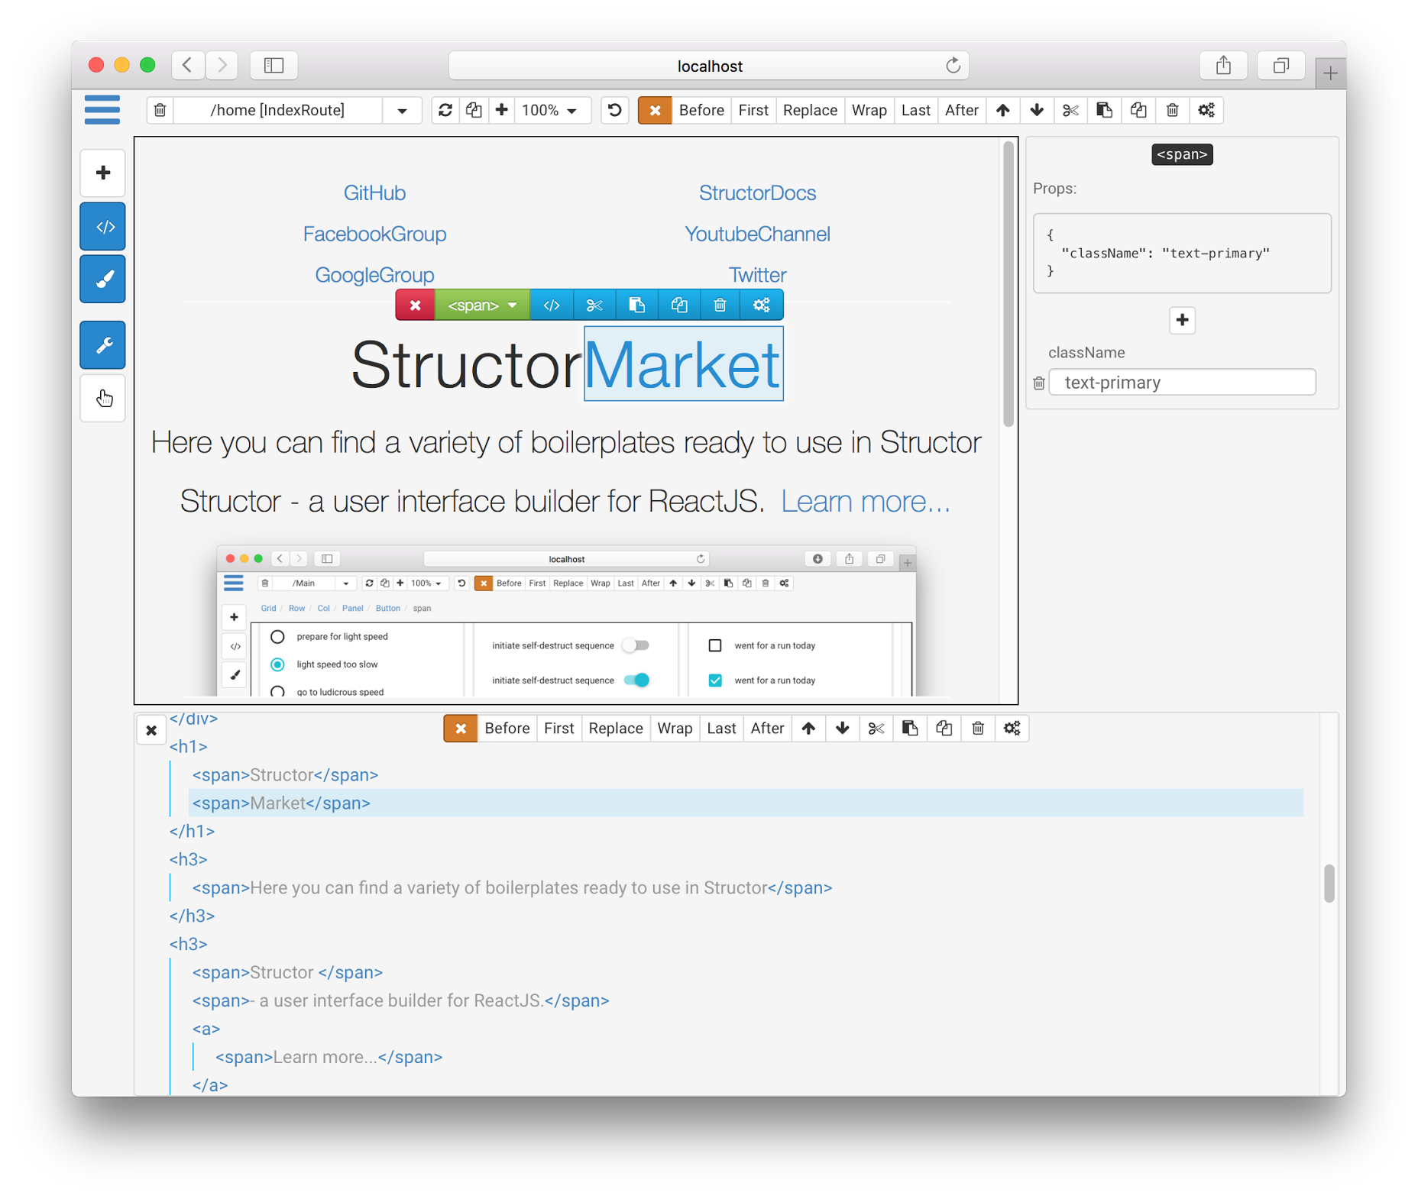Viewport: 1418px width, 1199px height.
Task: Delete span trash icon in overlay toolbar
Action: [x=720, y=305]
